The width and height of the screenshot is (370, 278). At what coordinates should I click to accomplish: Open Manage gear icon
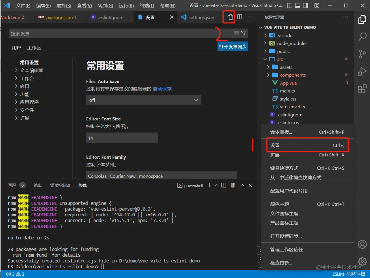tap(362, 261)
